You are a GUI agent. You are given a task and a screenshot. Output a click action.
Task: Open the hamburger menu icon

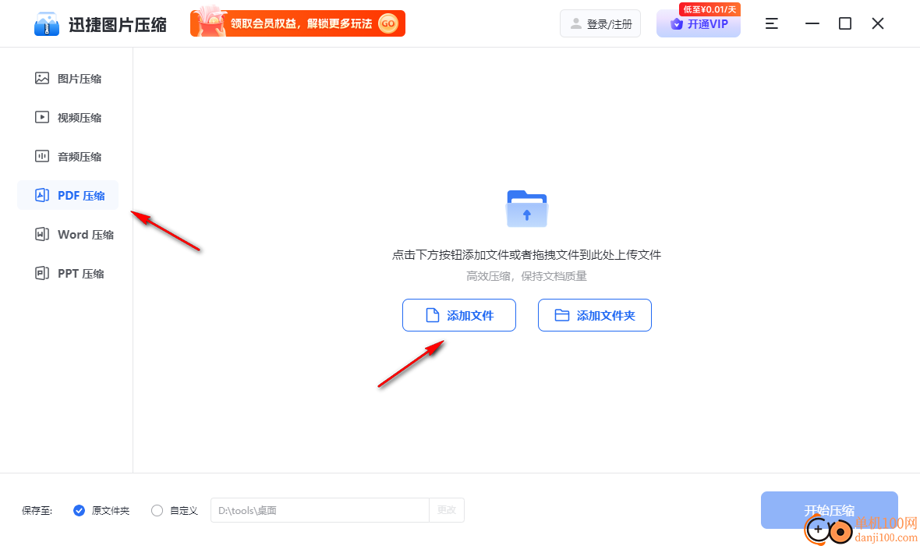772,23
